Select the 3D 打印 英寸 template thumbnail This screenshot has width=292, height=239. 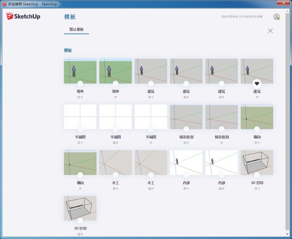pyautogui.click(x=257, y=162)
